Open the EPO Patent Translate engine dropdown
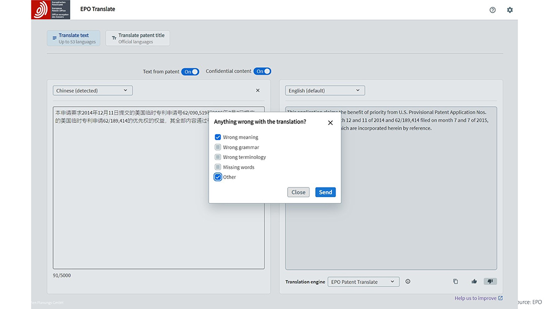549x309 pixels. click(x=363, y=282)
